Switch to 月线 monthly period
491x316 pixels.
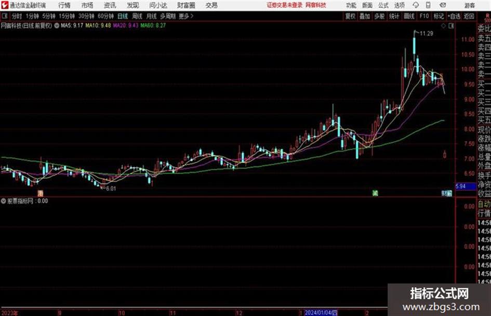pos(152,16)
